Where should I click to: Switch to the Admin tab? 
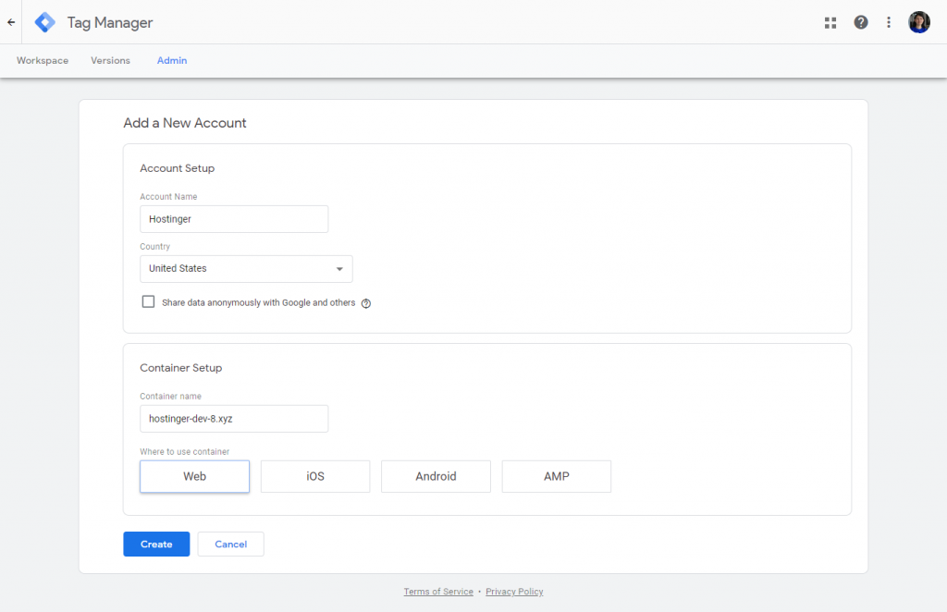coord(171,60)
